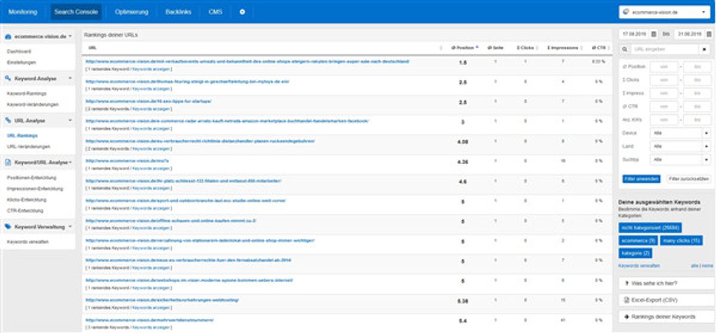Screen dimensions: 716x333
Task: Open Impressionen-Entwicklung in the sidebar
Action: pos(35,189)
